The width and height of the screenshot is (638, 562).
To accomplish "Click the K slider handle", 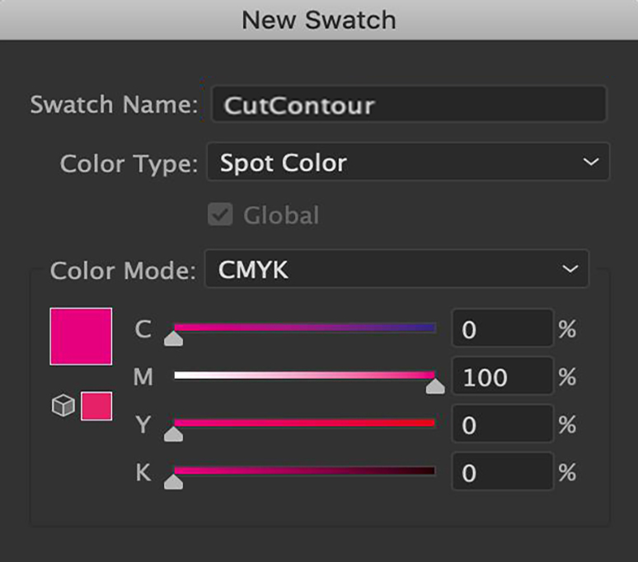I will 173,482.
